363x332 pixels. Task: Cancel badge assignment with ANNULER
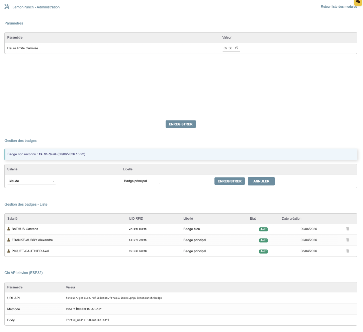261,181
